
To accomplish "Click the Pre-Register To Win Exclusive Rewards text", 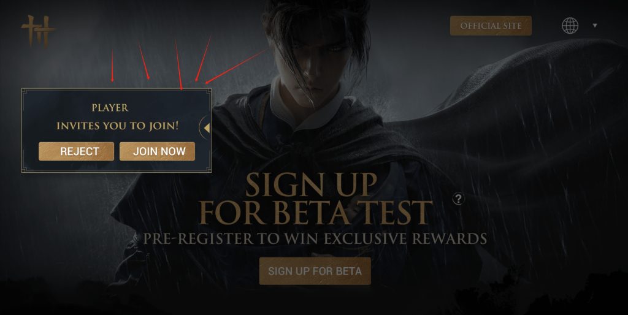I will (315, 238).
